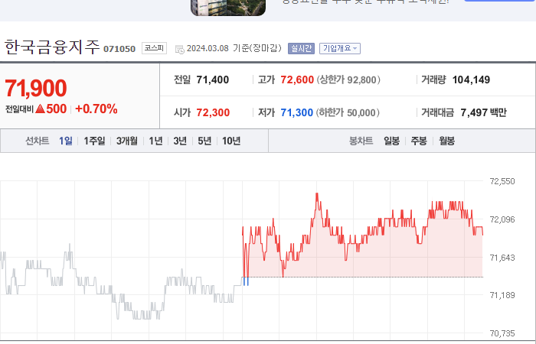Click the upper limit 92,800

(361, 80)
